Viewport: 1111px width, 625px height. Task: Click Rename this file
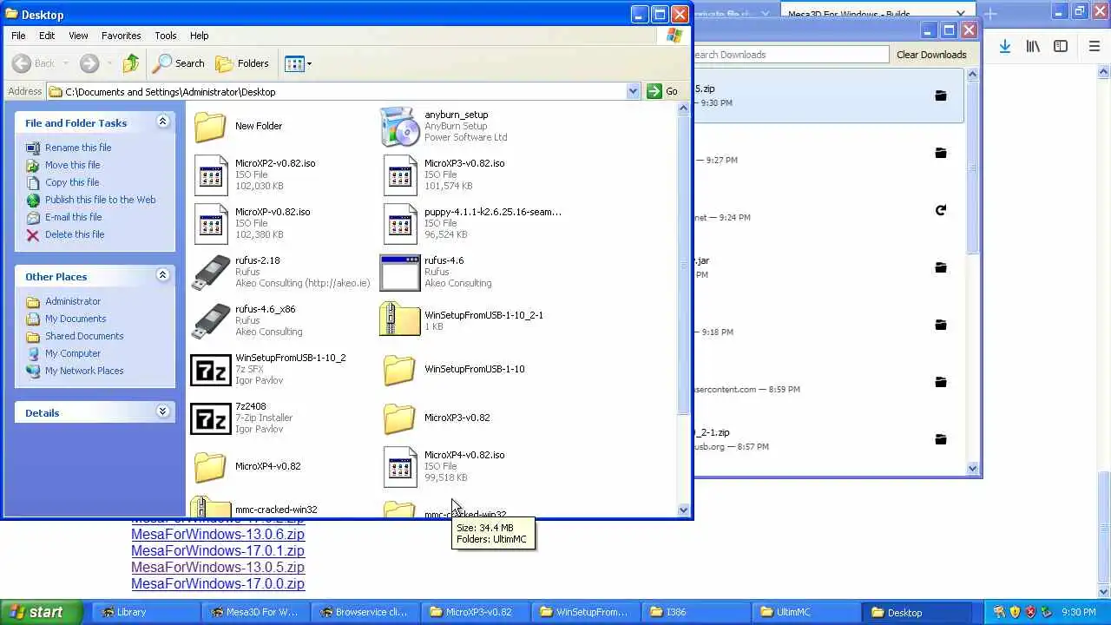(x=78, y=148)
